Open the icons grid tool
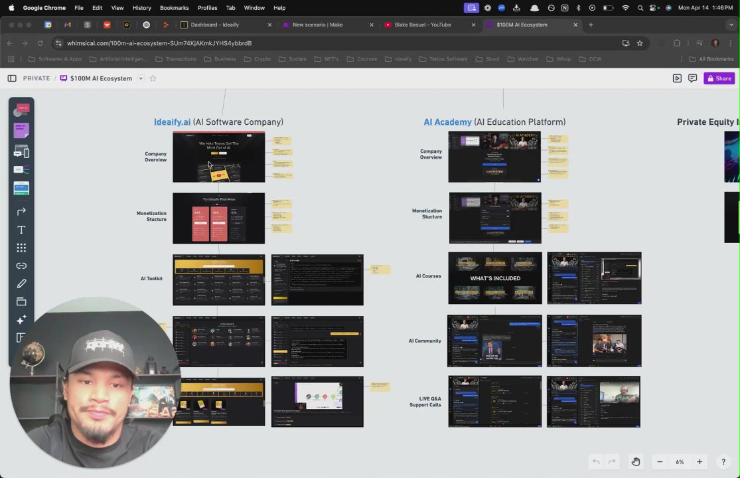The height and width of the screenshot is (478, 740). pos(21,248)
